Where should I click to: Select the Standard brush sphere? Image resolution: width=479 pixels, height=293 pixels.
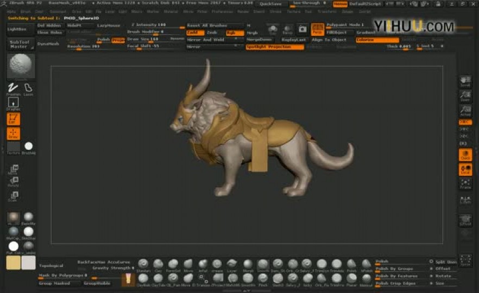pyautogui.click(x=143, y=265)
